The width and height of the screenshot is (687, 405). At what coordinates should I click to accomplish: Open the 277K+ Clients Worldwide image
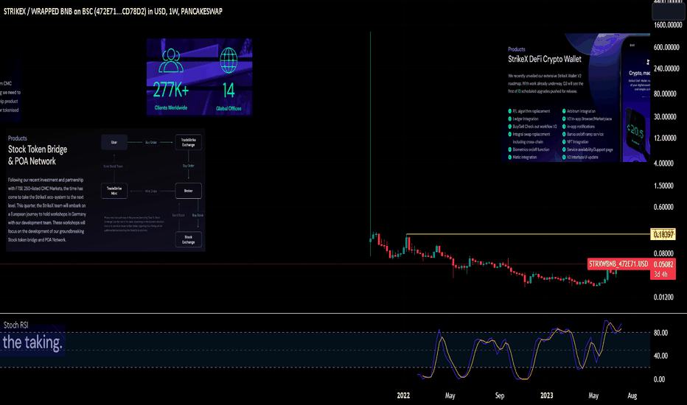(x=199, y=77)
